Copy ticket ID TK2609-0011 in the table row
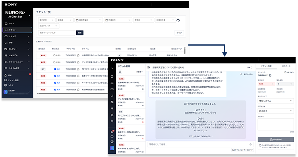Screen dimensions: 298x157 pos(78,56)
